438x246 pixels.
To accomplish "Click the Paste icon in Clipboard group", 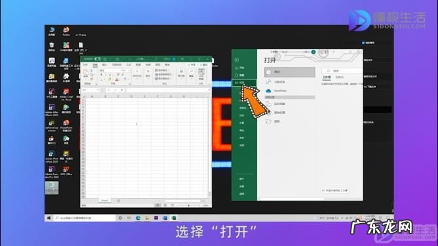I will 86,73.
